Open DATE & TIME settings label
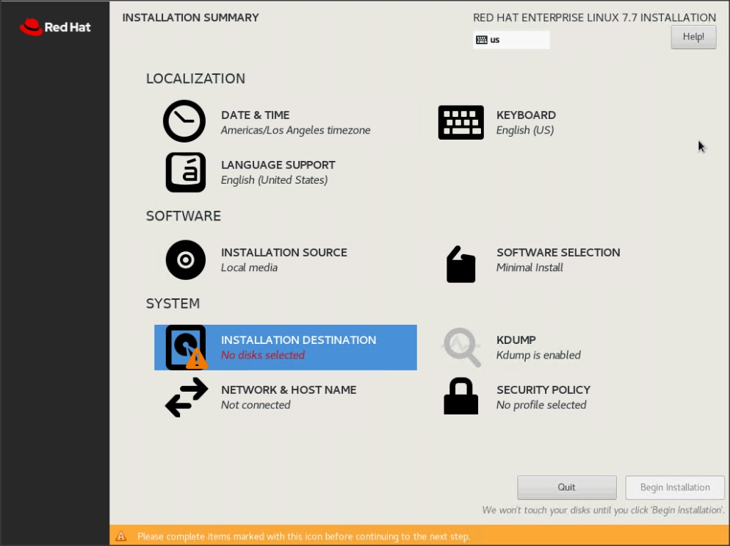Screen dimensions: 730x546 pyautogui.click(x=255, y=115)
